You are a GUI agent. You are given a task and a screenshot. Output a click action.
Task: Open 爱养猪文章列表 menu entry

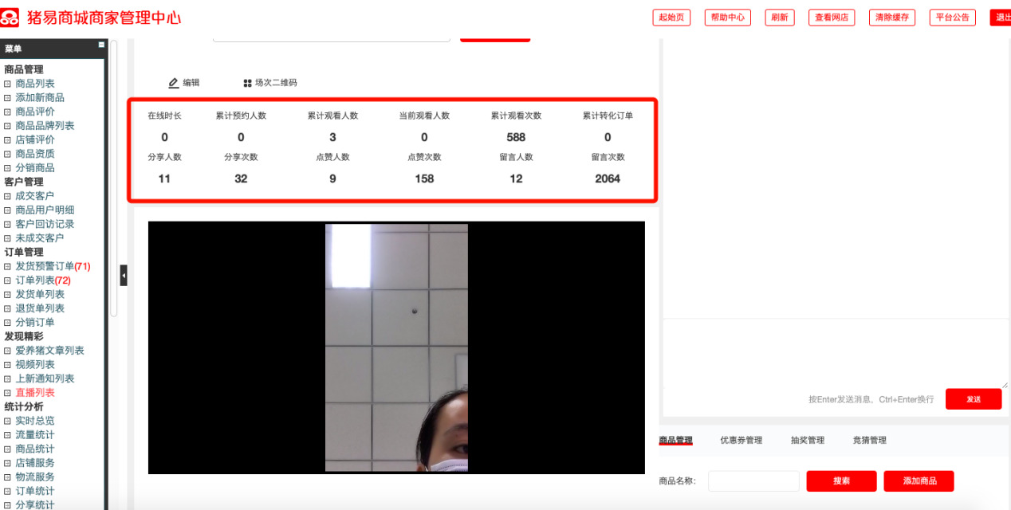49,351
